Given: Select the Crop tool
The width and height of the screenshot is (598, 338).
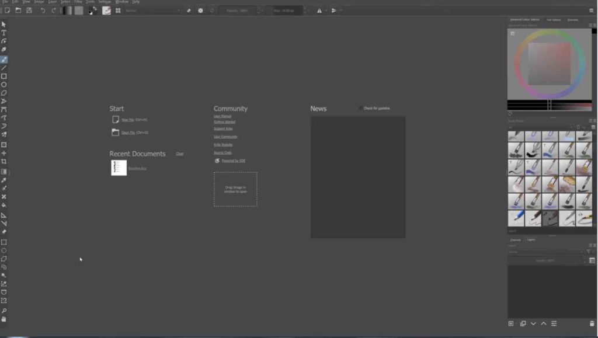Looking at the screenshot, I should tap(4, 162).
